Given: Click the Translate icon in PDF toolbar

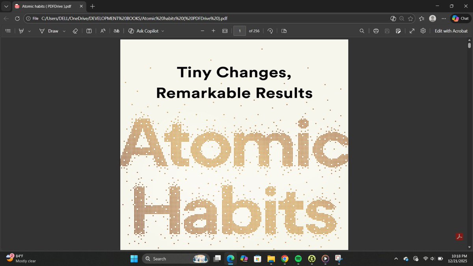Looking at the screenshot, I should tap(117, 31).
